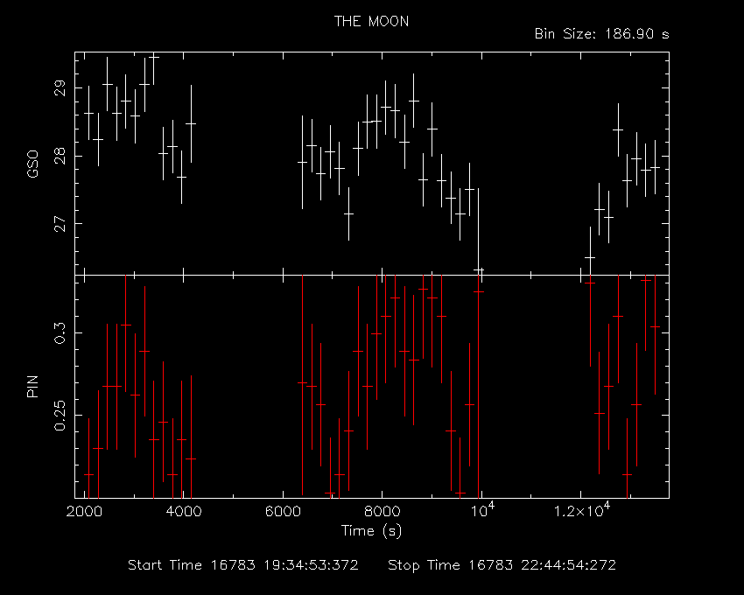This screenshot has width=744, height=595.
Task: Click the PIN axis value 0.25
Action: coord(60,416)
